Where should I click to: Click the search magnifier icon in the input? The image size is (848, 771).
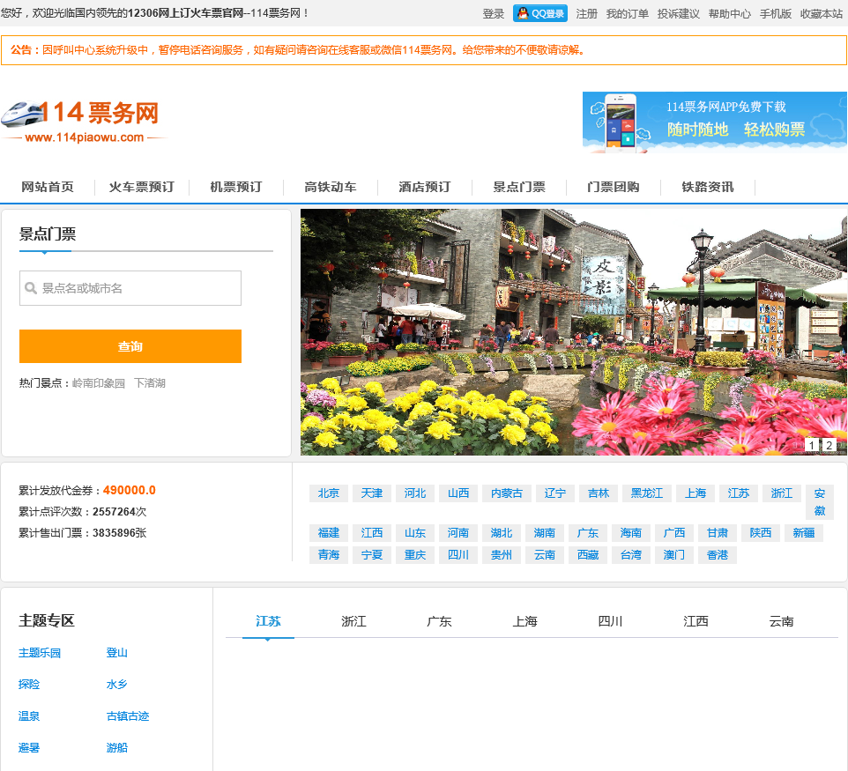coord(31,288)
